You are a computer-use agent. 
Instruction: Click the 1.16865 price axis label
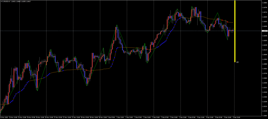click(264, 3)
